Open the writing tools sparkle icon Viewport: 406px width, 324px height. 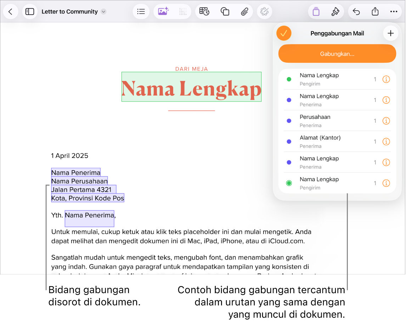(264, 12)
